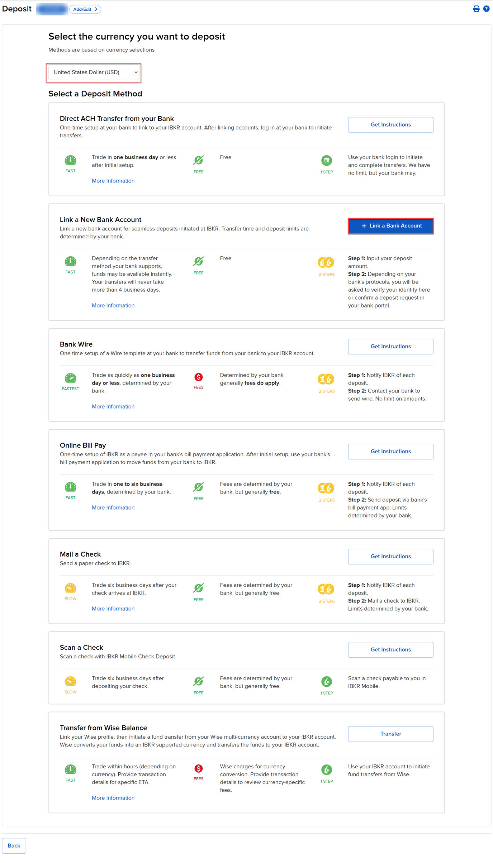Get Instructions for Direct ACH Transfer
493x863 pixels.
click(x=390, y=125)
